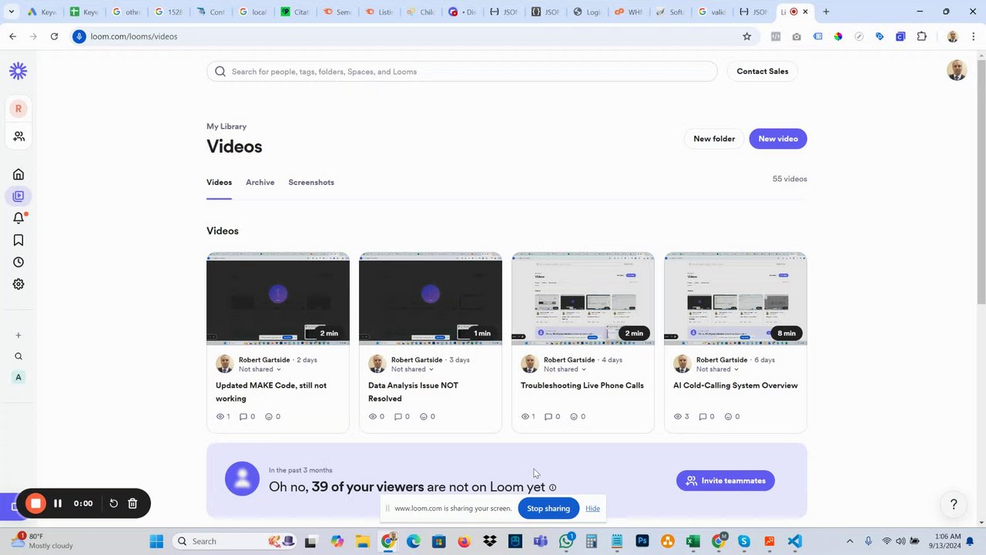Image resolution: width=986 pixels, height=555 pixels.
Task: Expand 'Not shared' on Data Analysis Issue video
Action: [413, 369]
